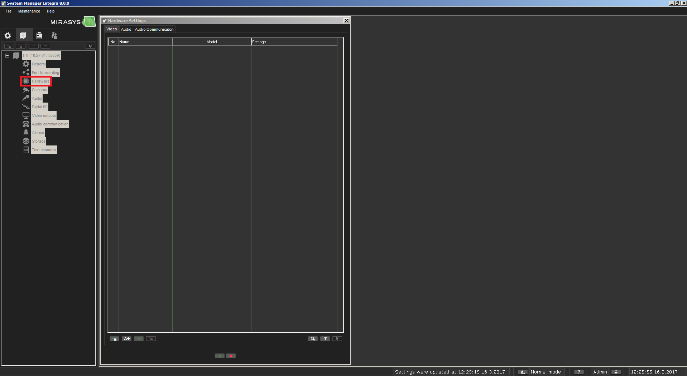The image size is (687, 376).
Task: Click the A+ auto-add devices button
Action: 126,339
